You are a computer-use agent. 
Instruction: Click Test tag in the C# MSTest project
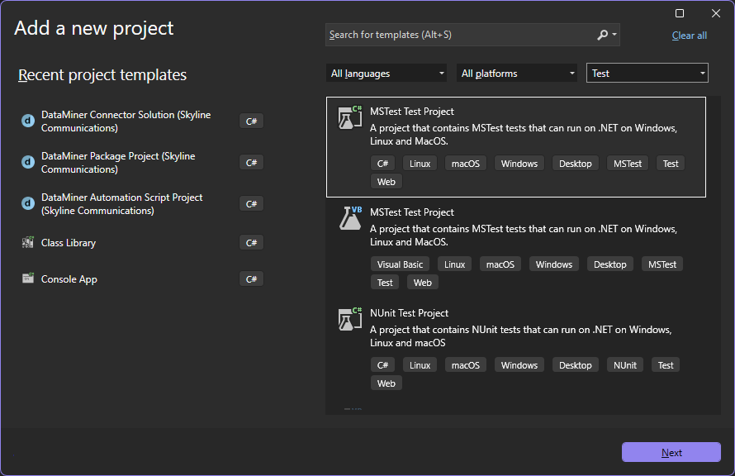click(x=671, y=163)
